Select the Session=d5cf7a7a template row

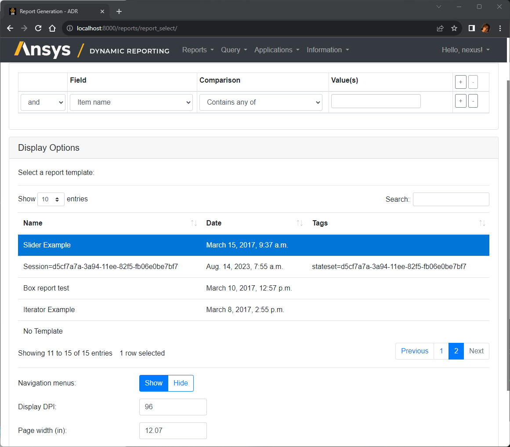tap(254, 267)
